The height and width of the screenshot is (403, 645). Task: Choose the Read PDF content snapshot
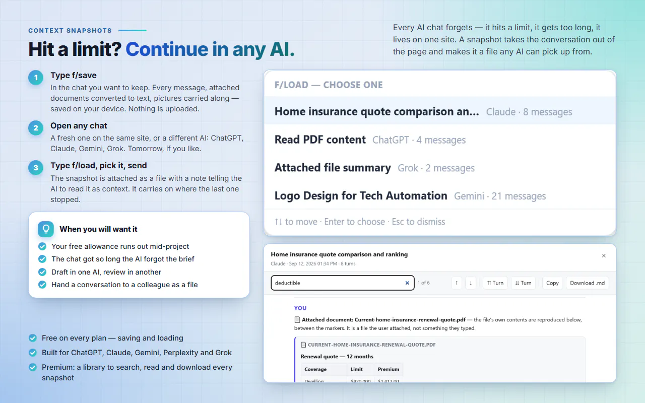[440, 140]
